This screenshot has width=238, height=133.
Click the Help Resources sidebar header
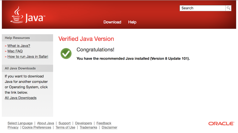pyautogui.click(x=27, y=38)
